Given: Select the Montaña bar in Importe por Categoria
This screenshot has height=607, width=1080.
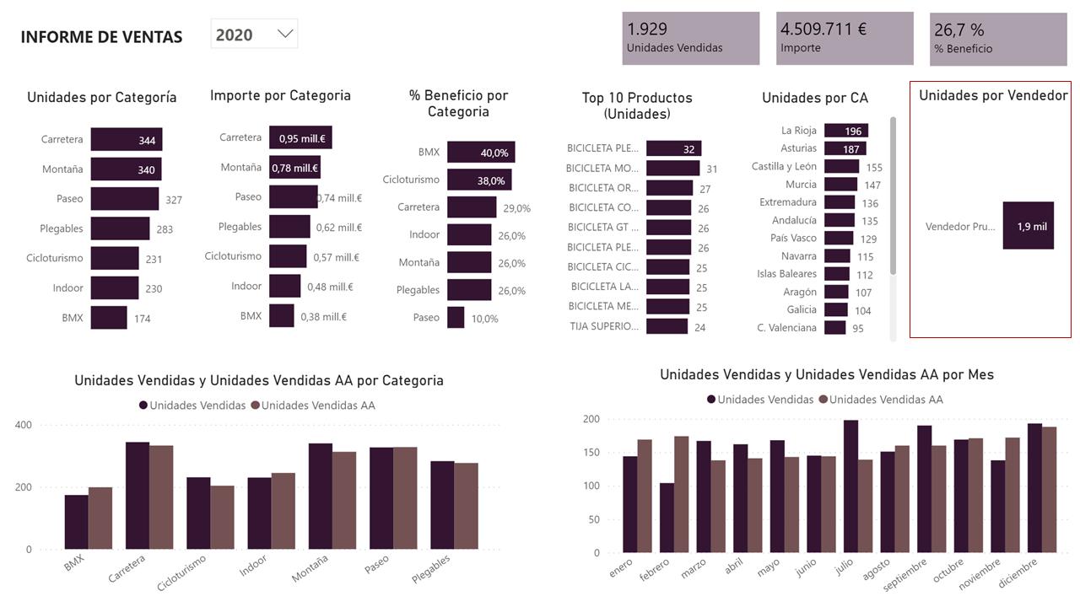Looking at the screenshot, I should [294, 167].
